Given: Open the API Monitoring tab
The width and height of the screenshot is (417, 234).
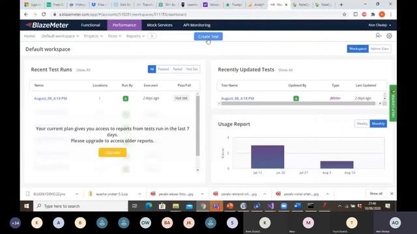Looking at the screenshot, I should pos(197,25).
